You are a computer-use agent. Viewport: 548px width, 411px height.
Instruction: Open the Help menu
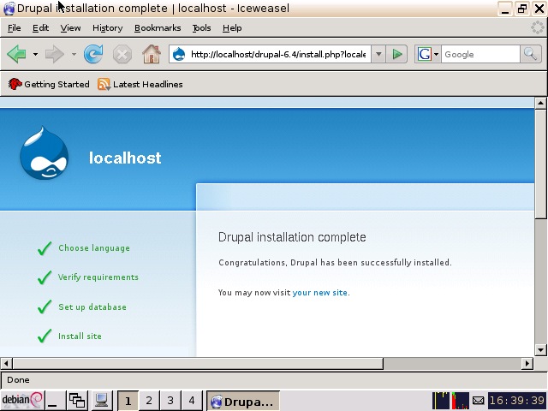point(232,28)
